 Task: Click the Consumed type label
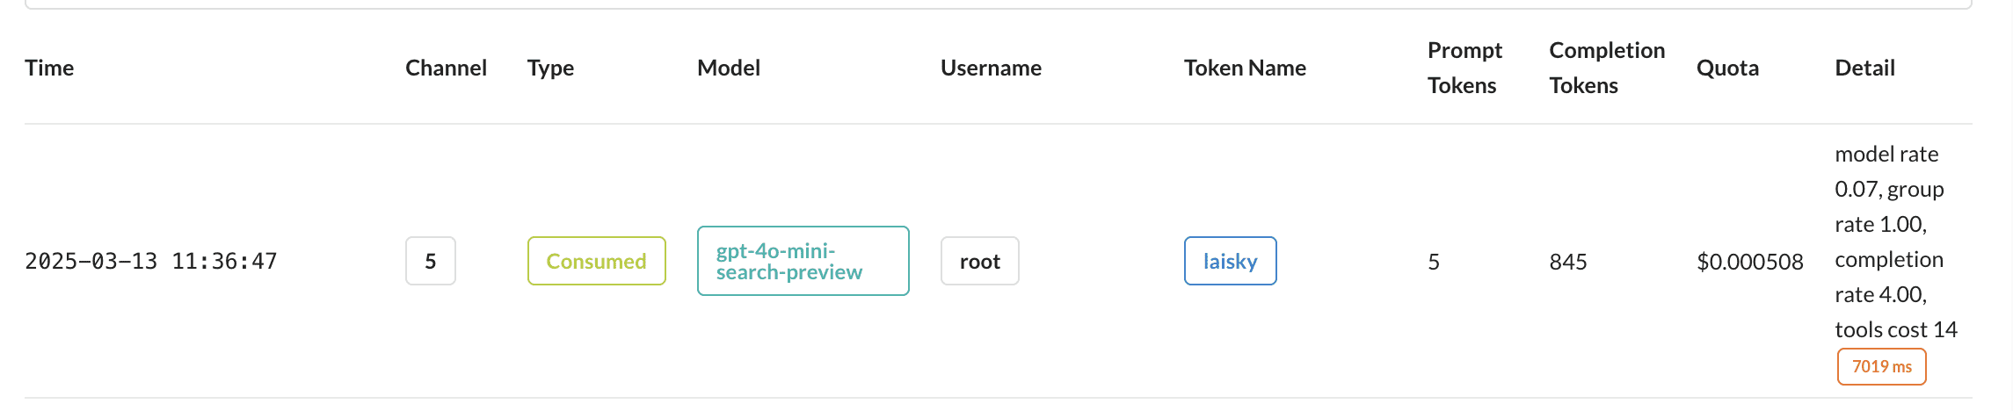click(596, 261)
